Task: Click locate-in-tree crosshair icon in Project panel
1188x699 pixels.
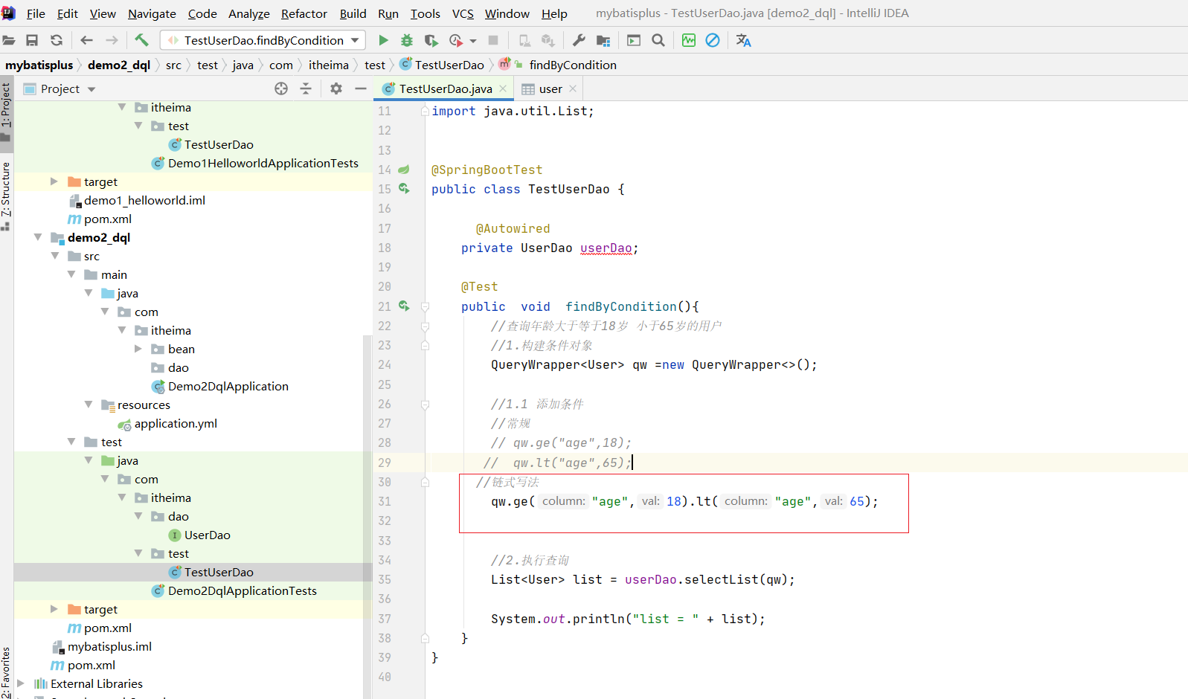Action: (x=281, y=88)
